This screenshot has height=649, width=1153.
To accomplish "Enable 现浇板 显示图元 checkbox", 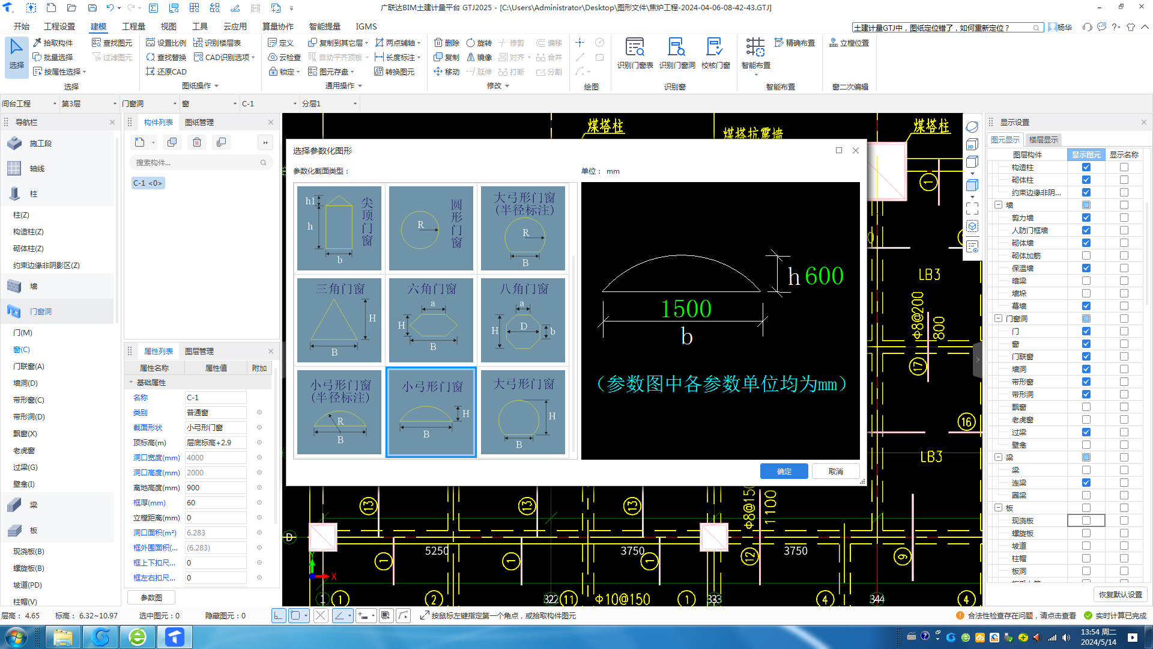I will 1086,521.
